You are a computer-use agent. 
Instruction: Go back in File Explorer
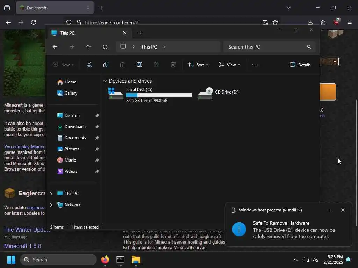pos(55,47)
